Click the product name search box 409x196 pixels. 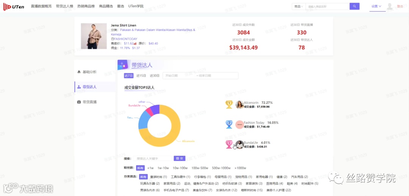tap(327, 6)
